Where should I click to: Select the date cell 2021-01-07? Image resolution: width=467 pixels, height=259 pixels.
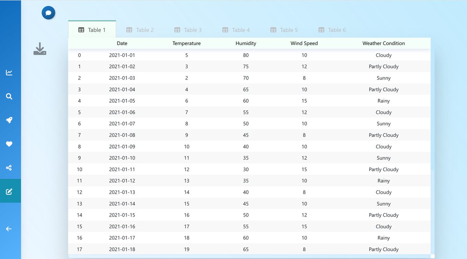tap(122, 124)
